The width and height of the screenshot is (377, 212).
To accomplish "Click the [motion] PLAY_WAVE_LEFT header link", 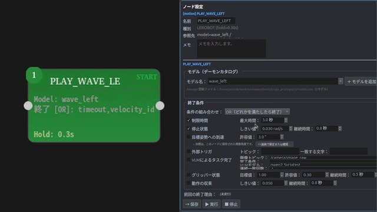I will pyautogui.click(x=204, y=14).
